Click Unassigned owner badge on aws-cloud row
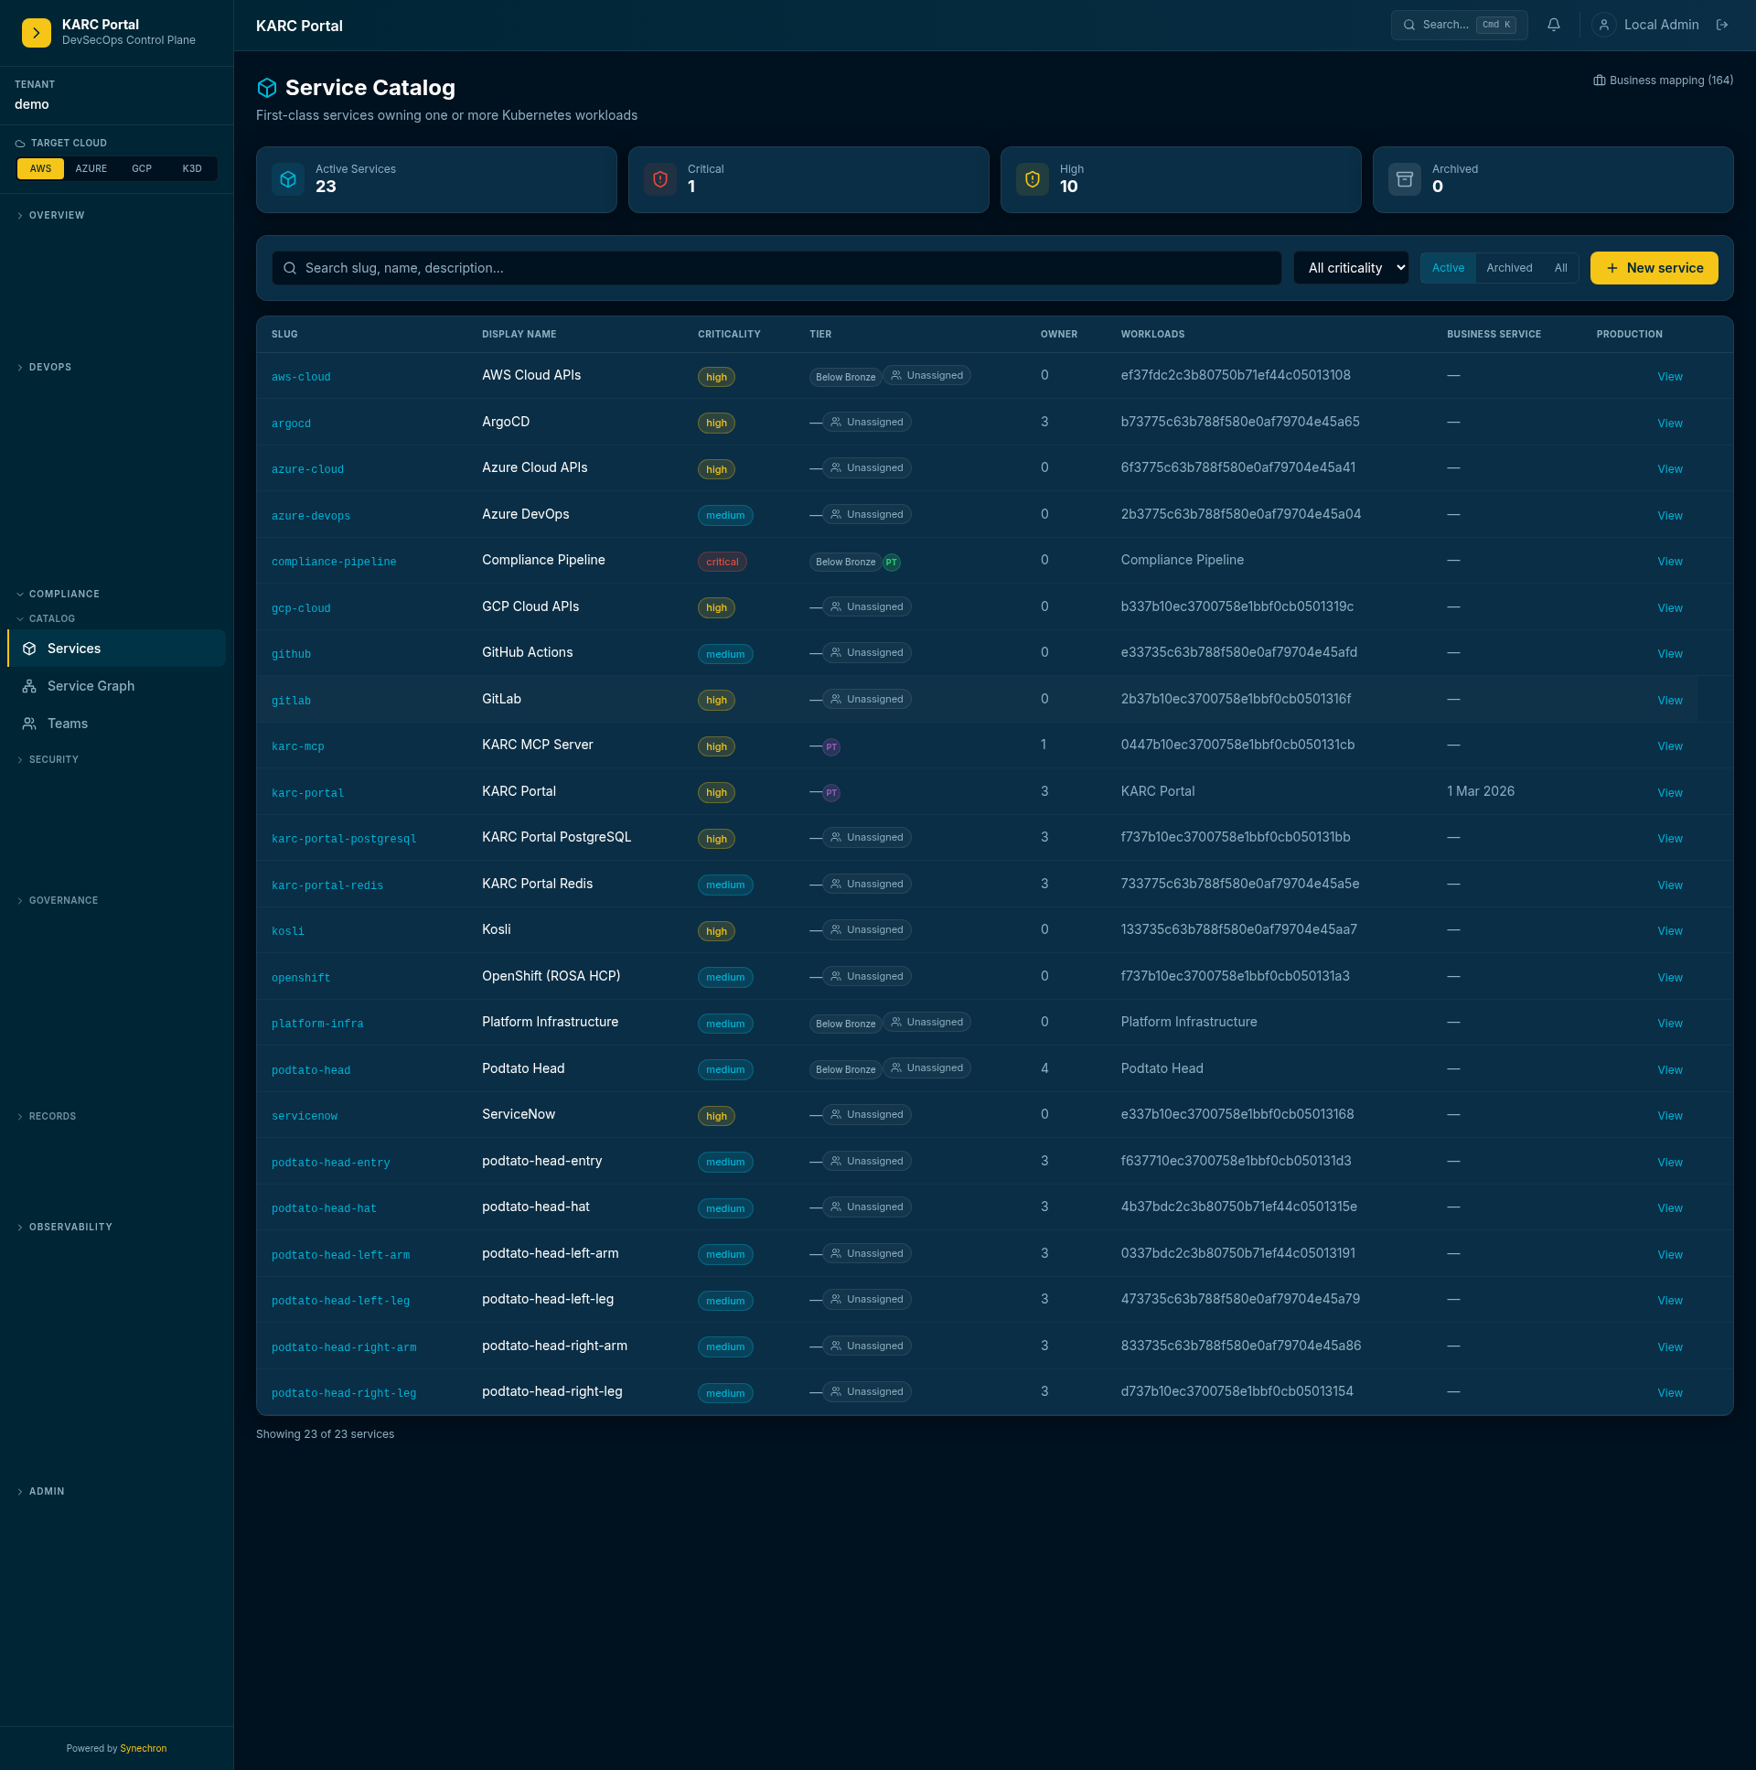The height and width of the screenshot is (1770, 1756). click(927, 376)
